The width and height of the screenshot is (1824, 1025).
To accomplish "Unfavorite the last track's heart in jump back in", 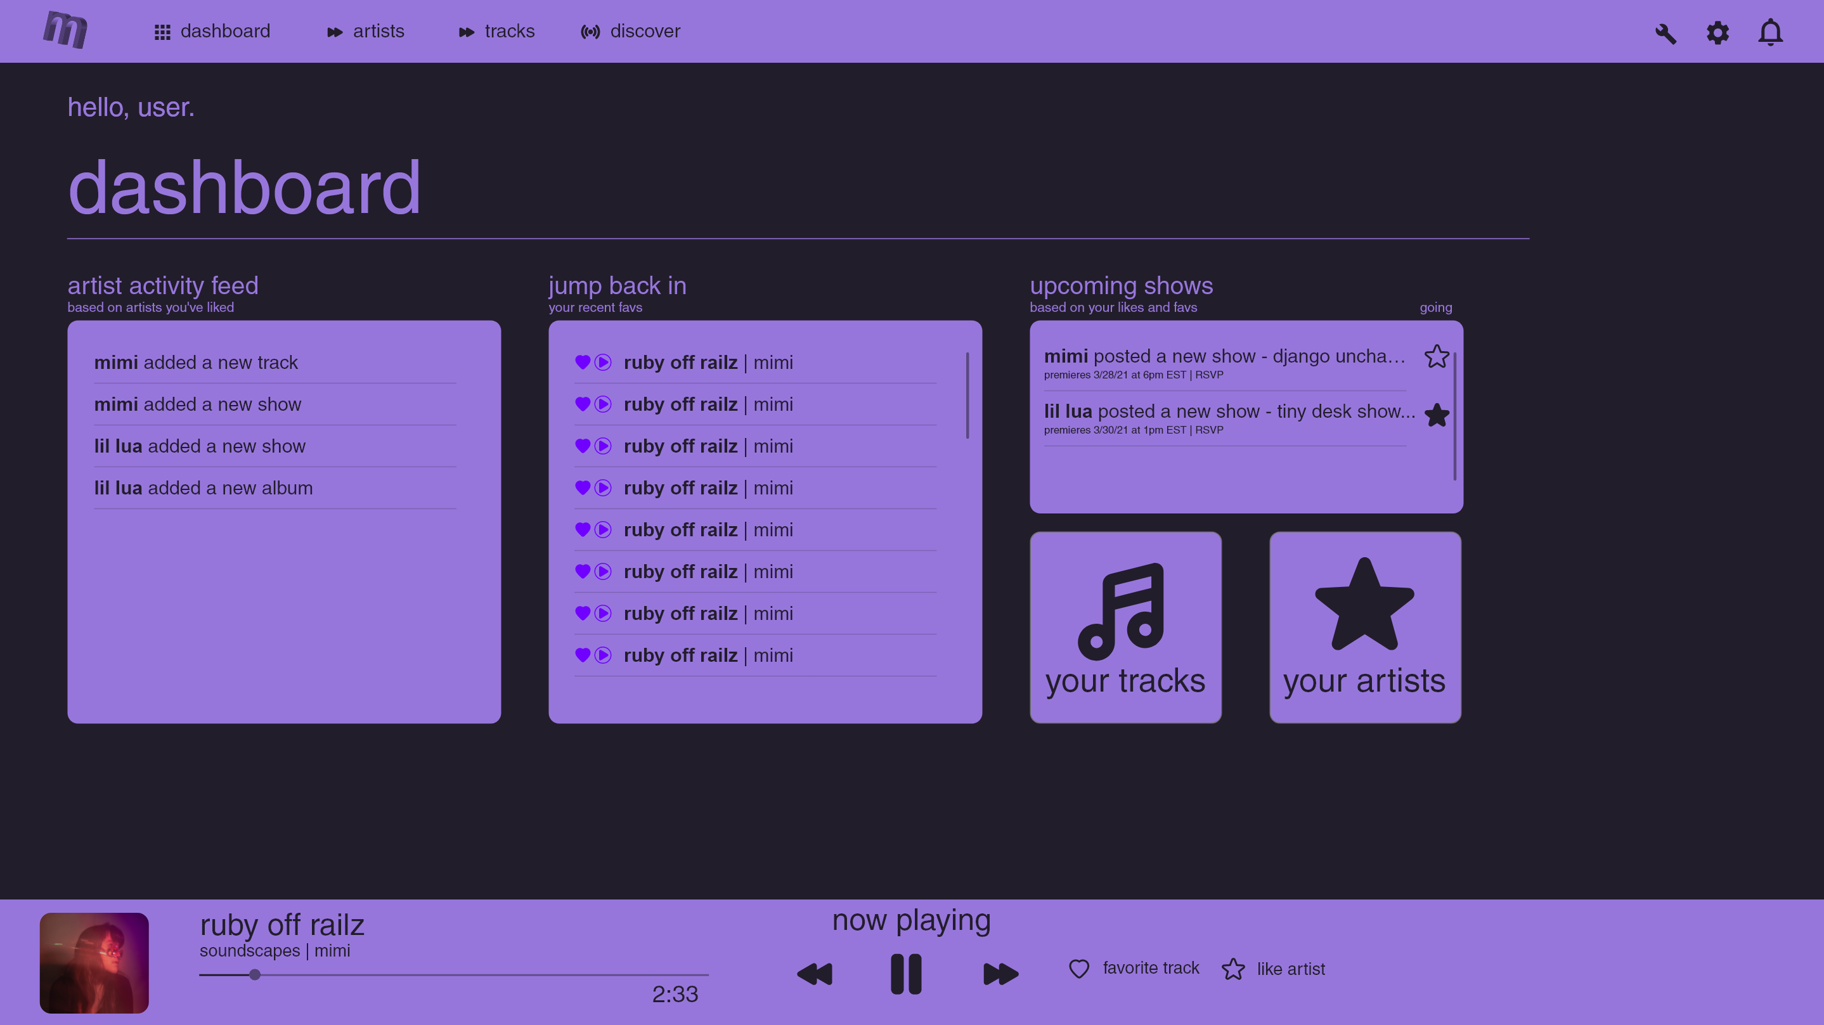I will (x=582, y=655).
